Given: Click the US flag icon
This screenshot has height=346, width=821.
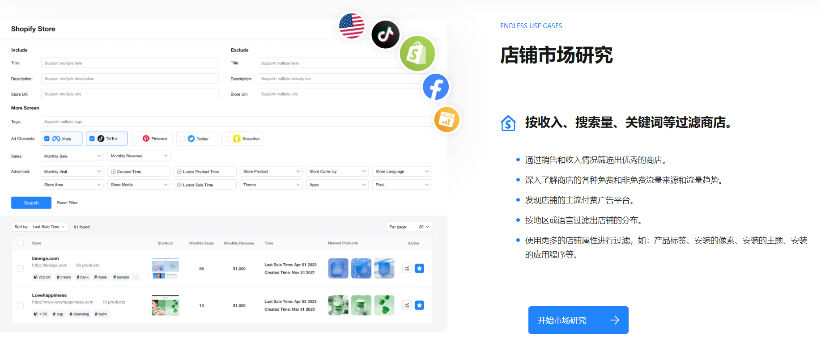Looking at the screenshot, I should (352, 25).
